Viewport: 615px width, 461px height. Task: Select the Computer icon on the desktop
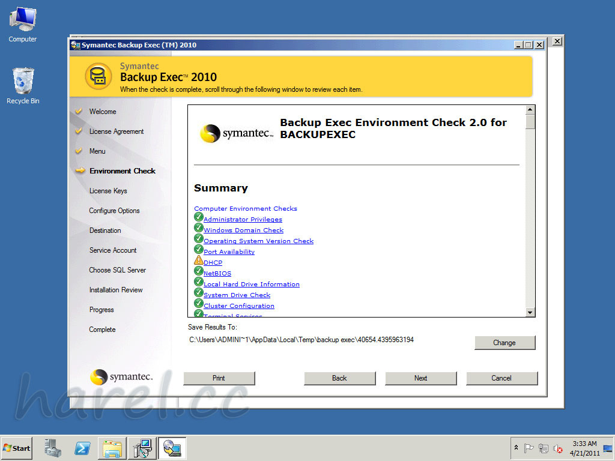click(x=23, y=24)
